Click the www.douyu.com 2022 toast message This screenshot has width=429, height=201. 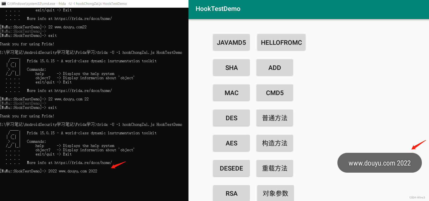379,163
